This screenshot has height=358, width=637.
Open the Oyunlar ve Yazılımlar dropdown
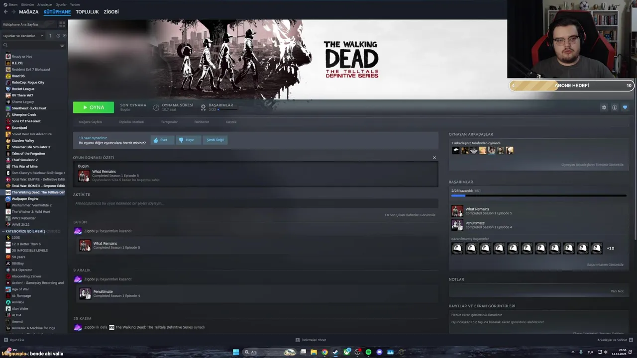[x=23, y=36]
